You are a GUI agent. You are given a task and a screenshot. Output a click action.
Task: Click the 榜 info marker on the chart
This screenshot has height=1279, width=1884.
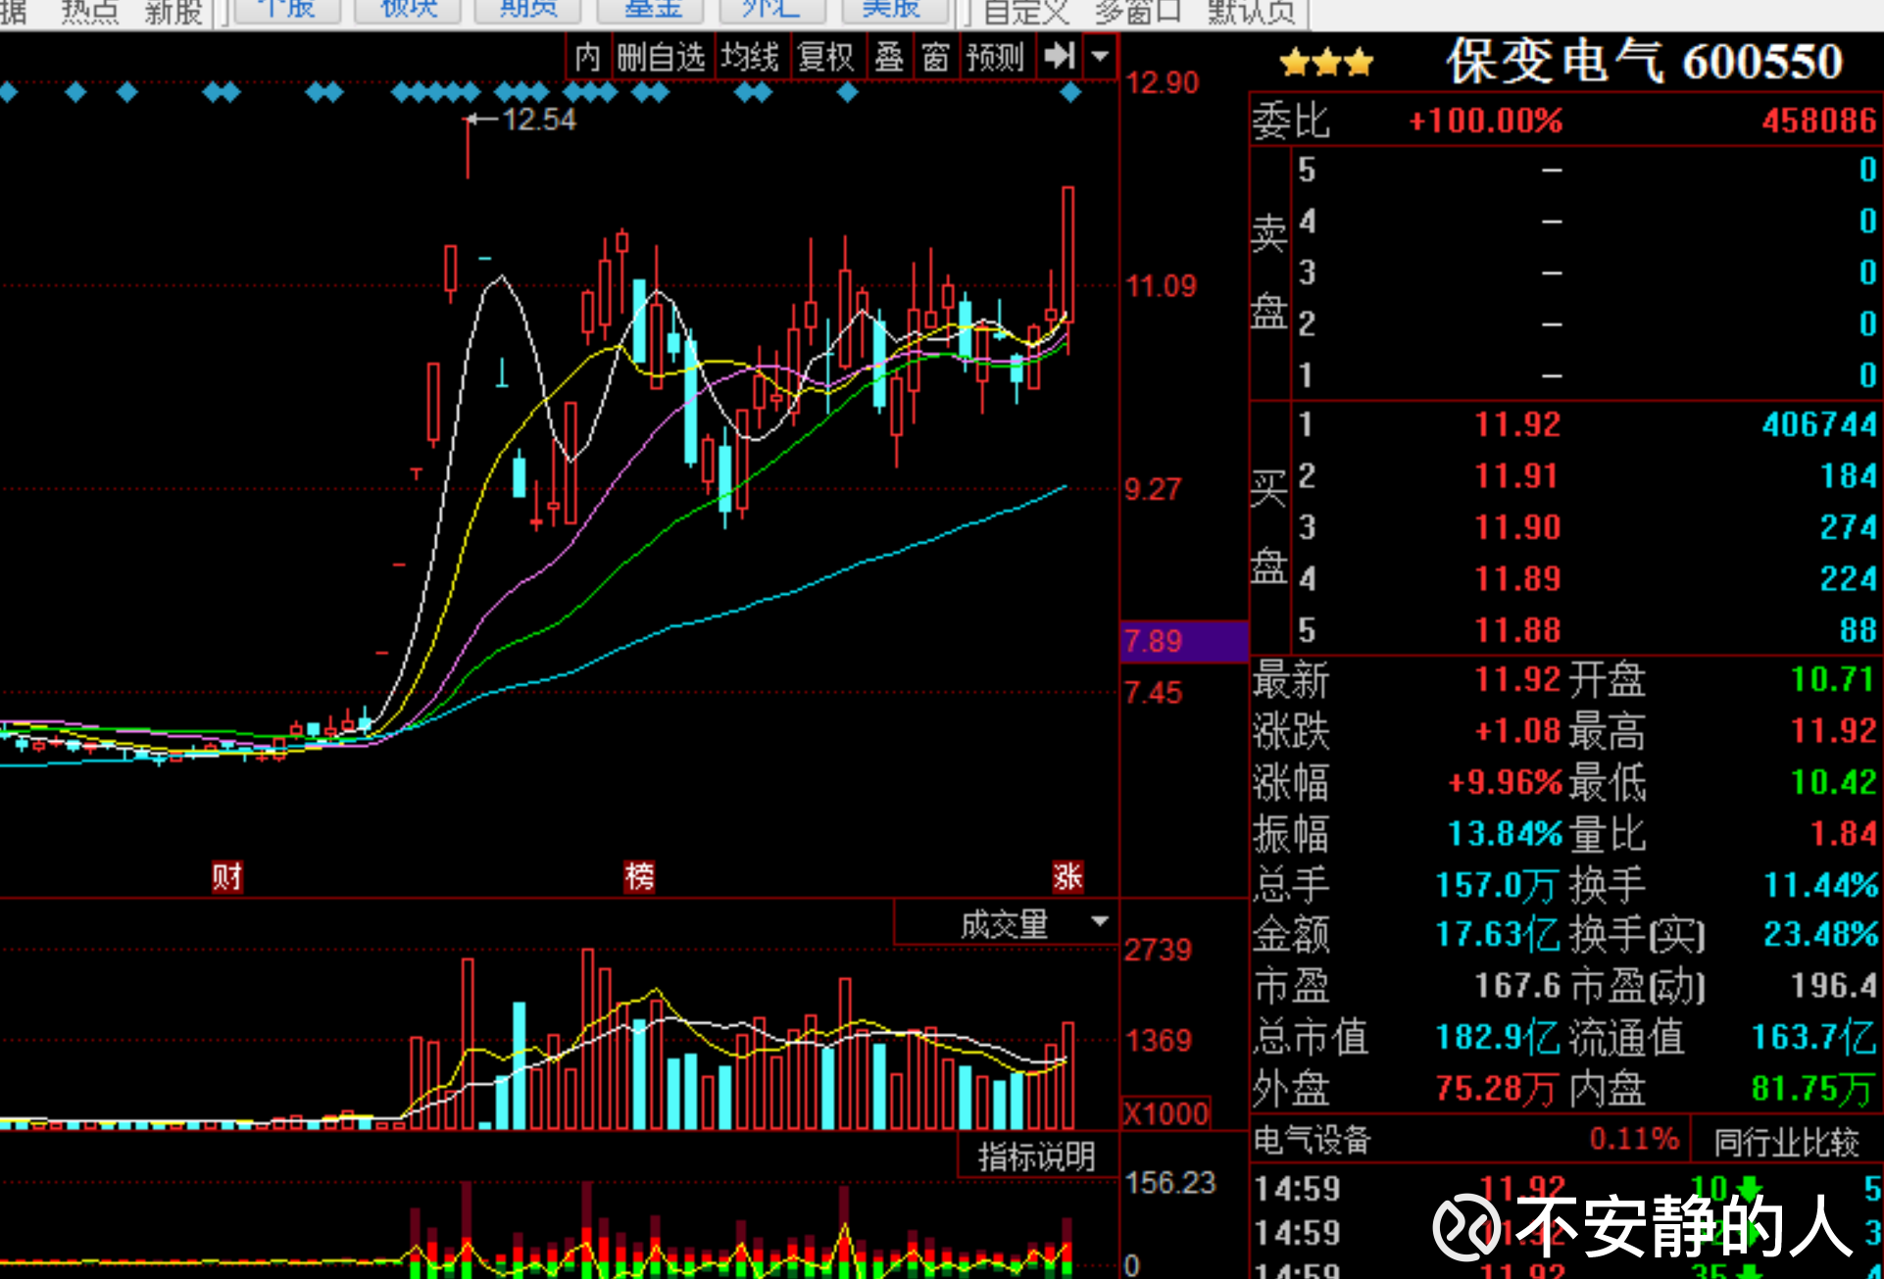[x=639, y=876]
